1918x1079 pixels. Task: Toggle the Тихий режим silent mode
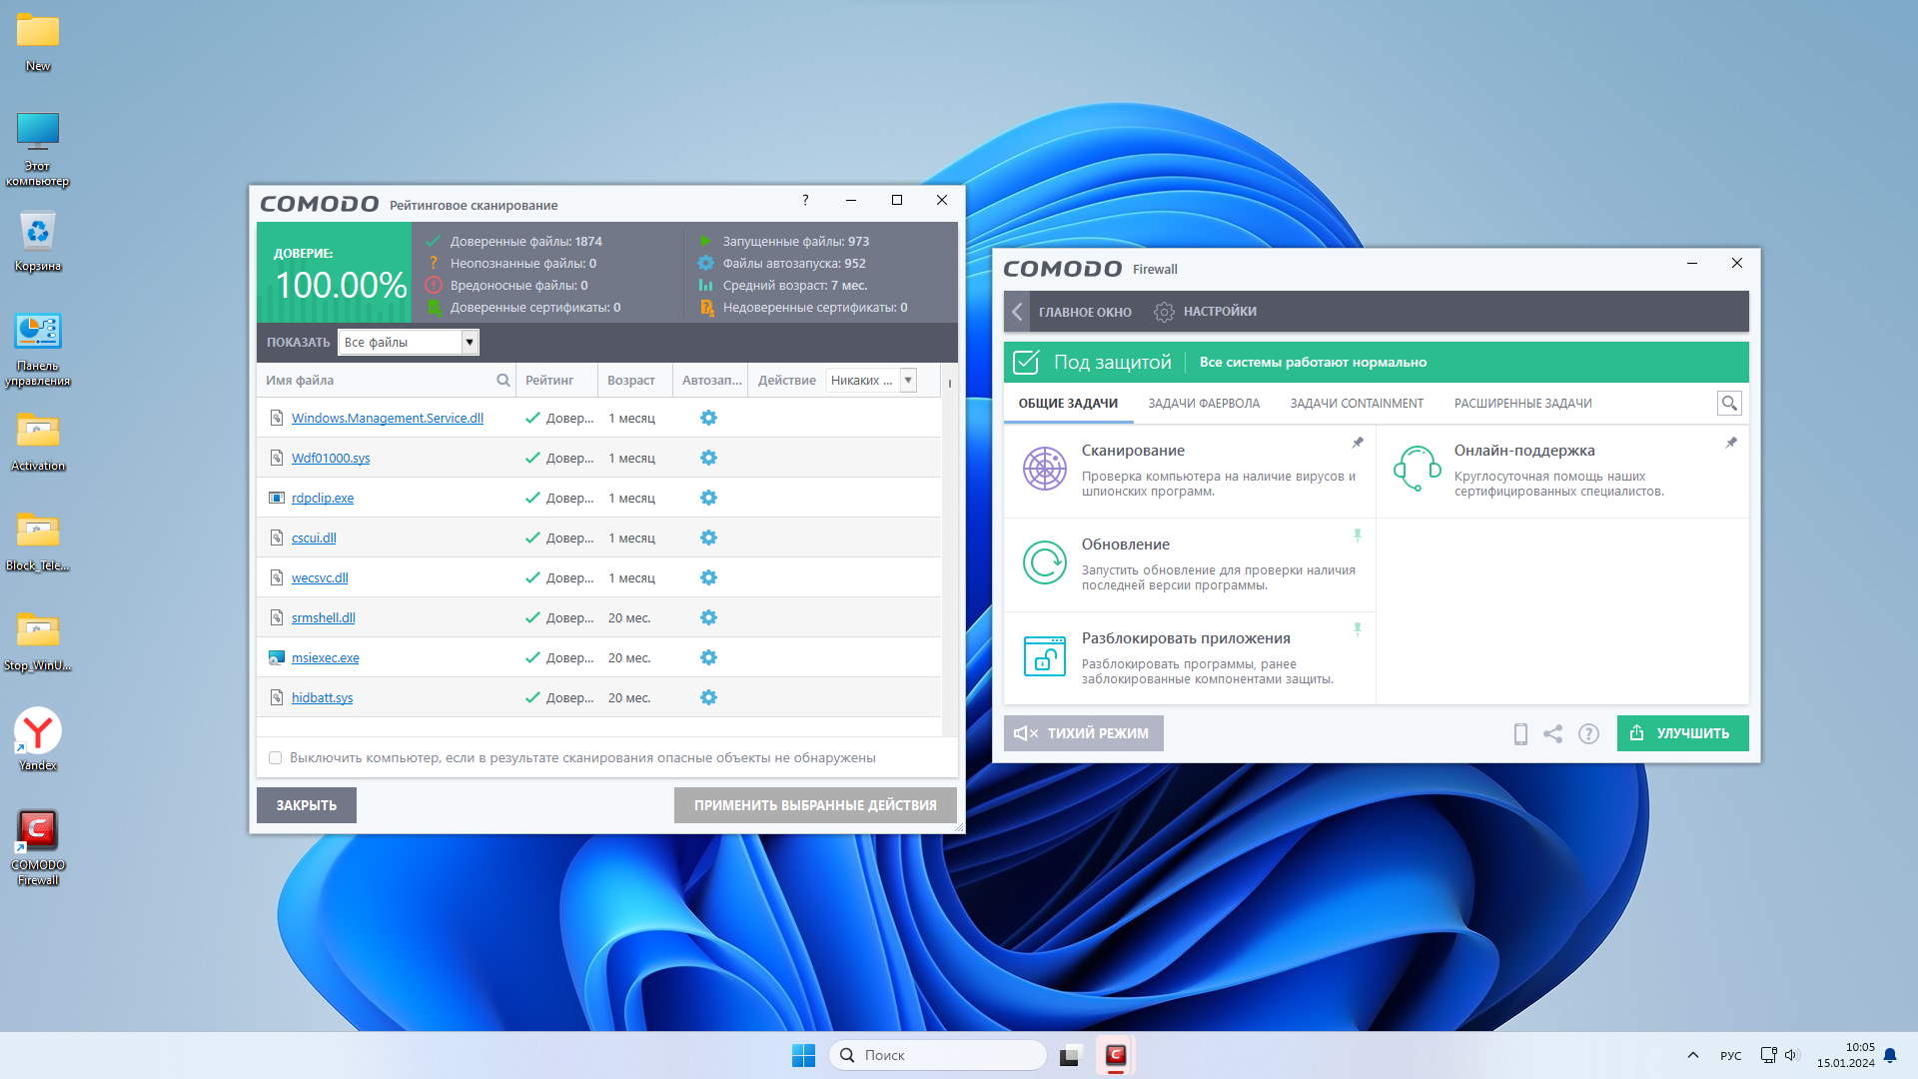click(x=1083, y=733)
